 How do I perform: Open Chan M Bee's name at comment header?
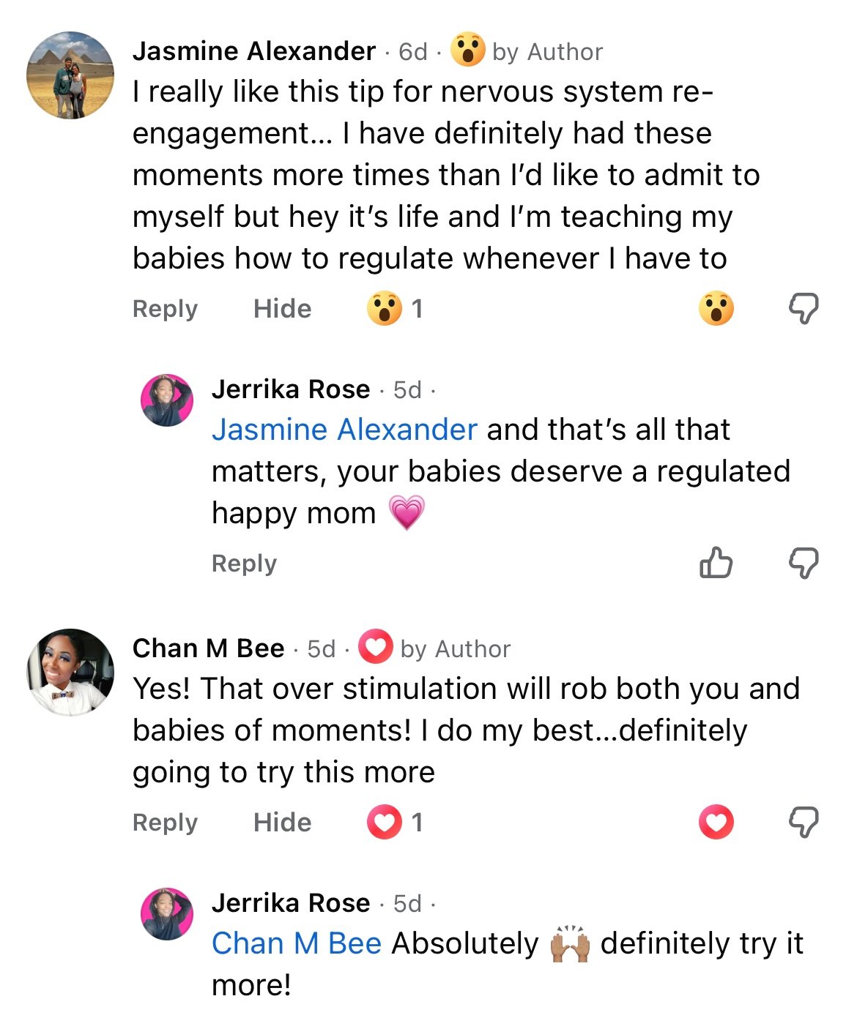click(x=208, y=648)
